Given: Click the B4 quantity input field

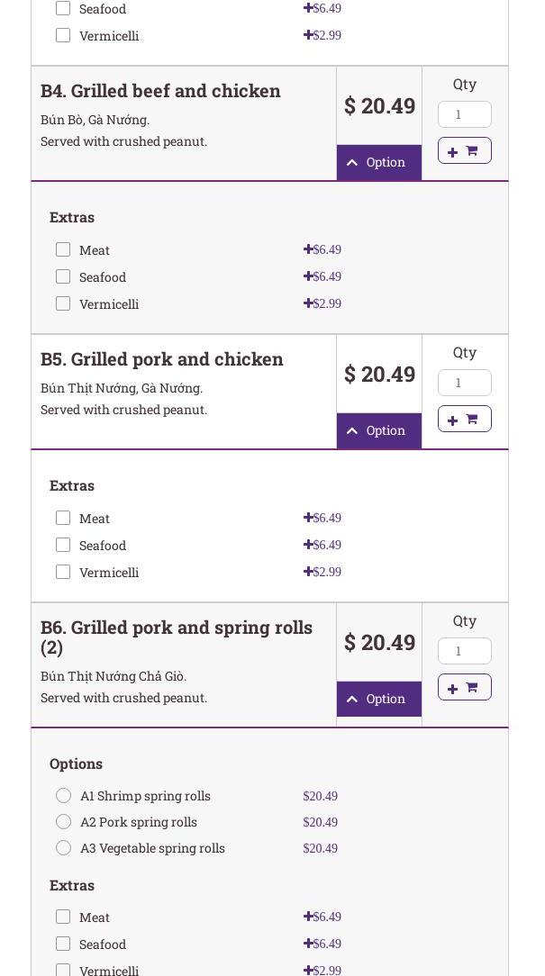Looking at the screenshot, I should (464, 114).
